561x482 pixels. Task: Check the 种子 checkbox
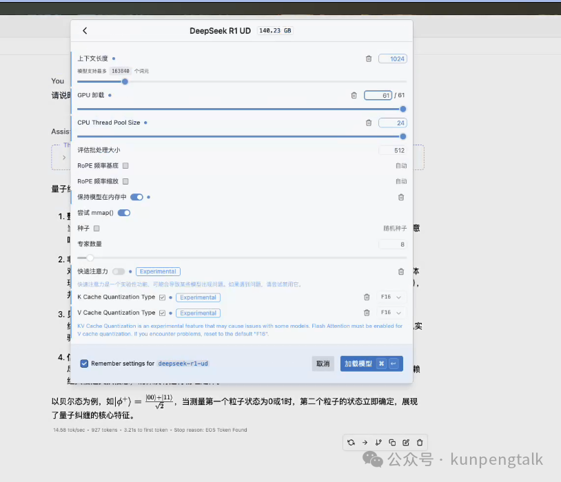pyautogui.click(x=96, y=228)
